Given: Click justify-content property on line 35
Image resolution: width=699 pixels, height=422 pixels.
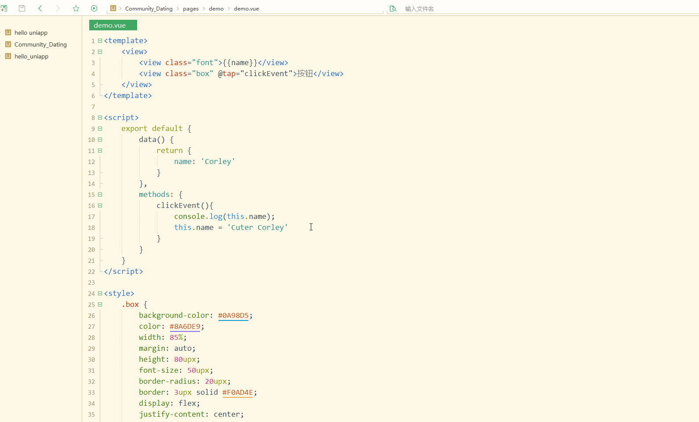Looking at the screenshot, I should (172, 414).
